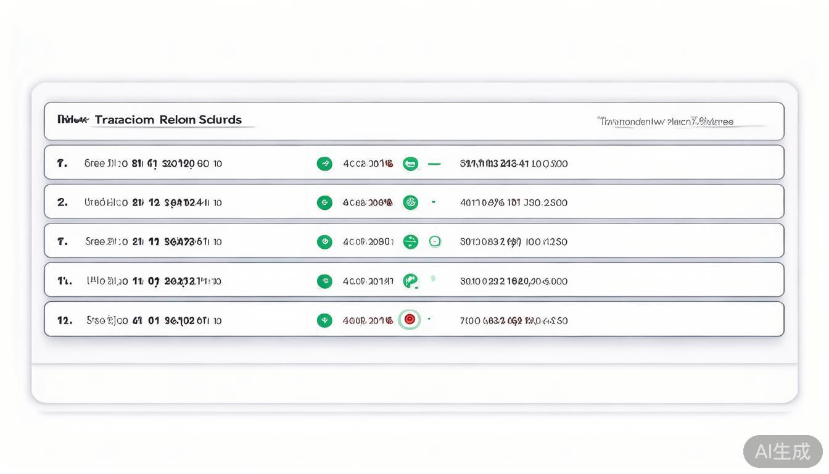This screenshot has height=474, width=829.
Task: Click the green checkmark status icon in row 1
Action: pyautogui.click(x=325, y=163)
